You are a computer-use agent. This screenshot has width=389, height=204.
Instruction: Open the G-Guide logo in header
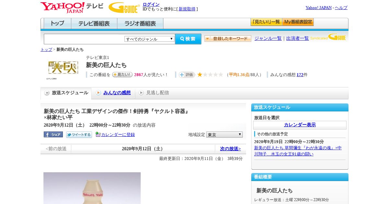coord(124,7)
